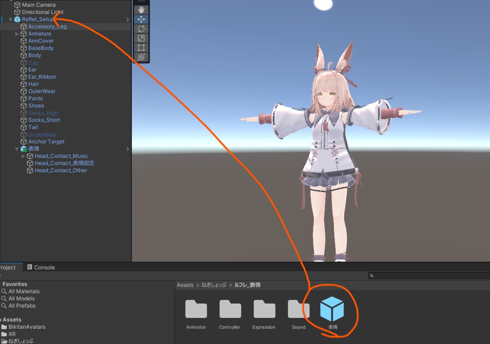Select the Scale tool
This screenshot has width=490, height=344.
141,38
